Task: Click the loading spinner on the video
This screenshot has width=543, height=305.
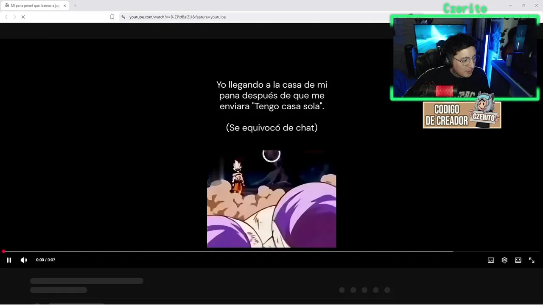Action: point(271,154)
